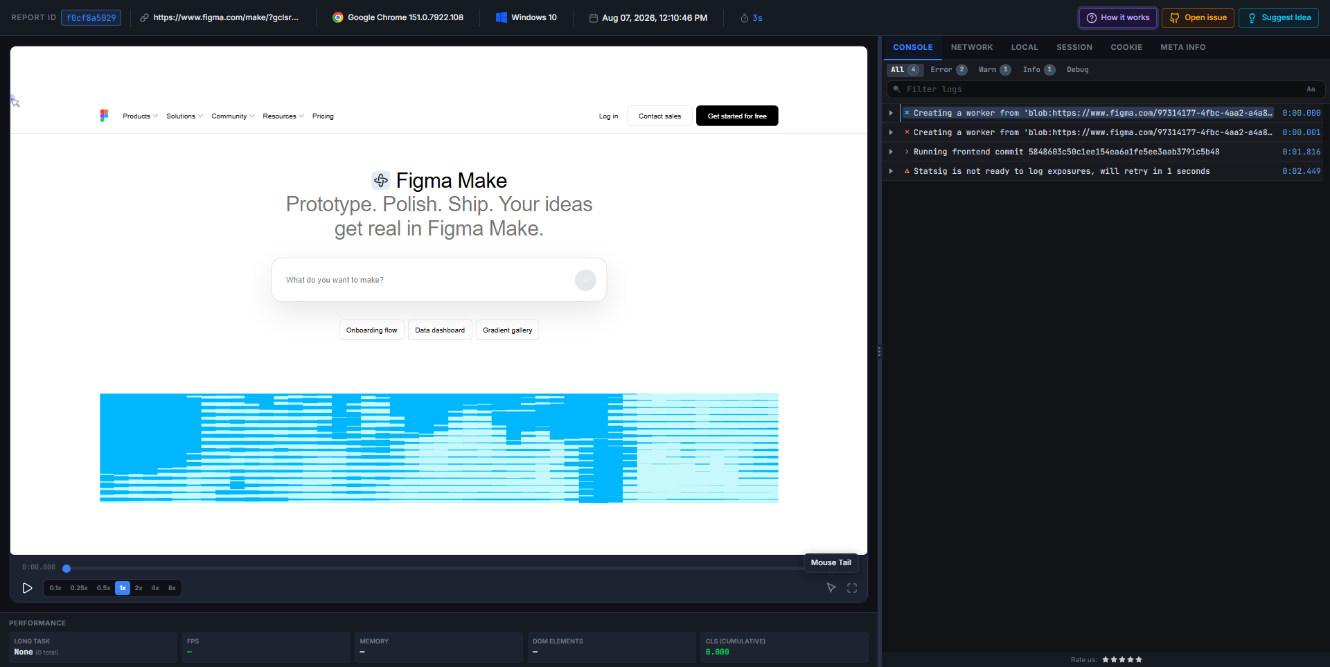This screenshot has width=1330, height=667.
Task: Click the Filter logs input field
Action: pos(1105,89)
